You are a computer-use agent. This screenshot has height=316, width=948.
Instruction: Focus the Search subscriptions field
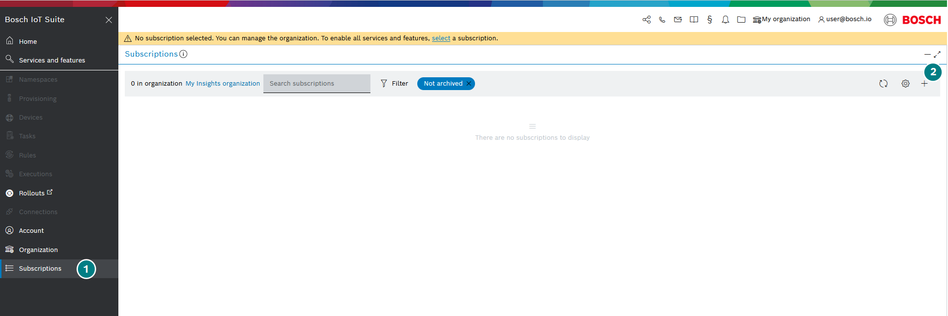click(x=317, y=84)
